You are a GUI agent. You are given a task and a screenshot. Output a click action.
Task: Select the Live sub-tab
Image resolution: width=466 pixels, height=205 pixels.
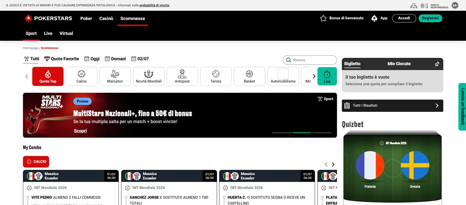[48, 34]
